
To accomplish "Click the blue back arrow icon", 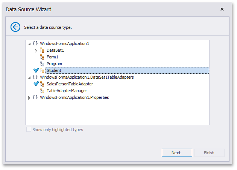I will point(15,27).
